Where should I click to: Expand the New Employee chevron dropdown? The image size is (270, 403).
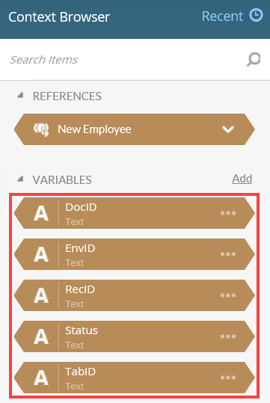pos(228,129)
